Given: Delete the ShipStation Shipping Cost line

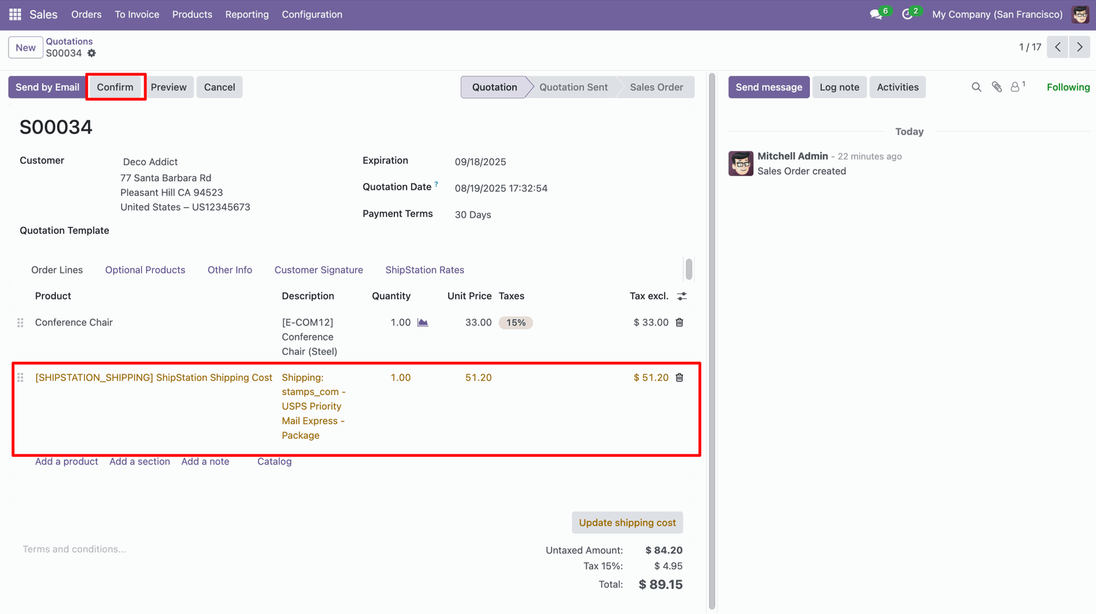Looking at the screenshot, I should [679, 377].
